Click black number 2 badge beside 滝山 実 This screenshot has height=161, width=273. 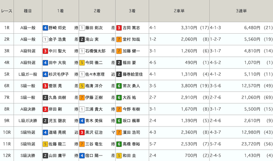(x=82, y=39)
